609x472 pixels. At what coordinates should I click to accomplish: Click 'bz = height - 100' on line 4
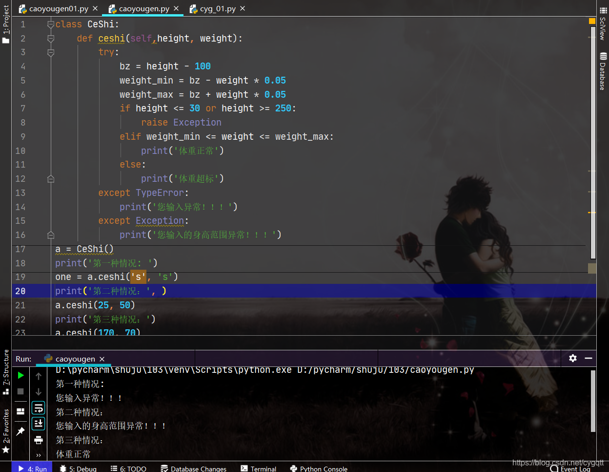click(x=165, y=66)
